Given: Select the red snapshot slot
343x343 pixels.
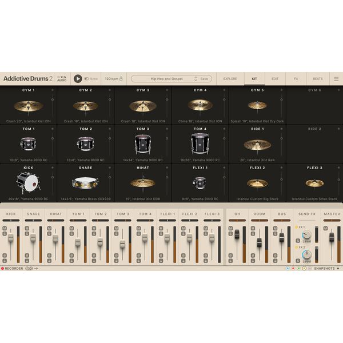Looking at the screenshot, I should point(293,269).
